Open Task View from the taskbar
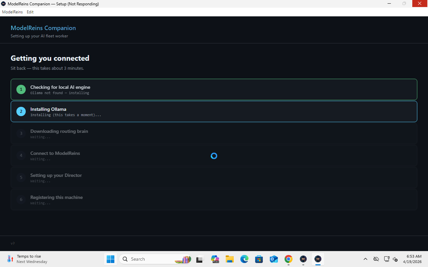This screenshot has height=267, width=428. (200, 259)
